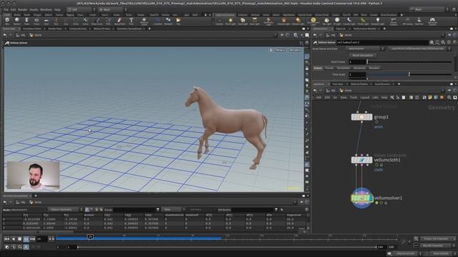Viewport: 458px width, 257px height.
Task: Select the Sphere shelf tool
Action: (17, 21)
